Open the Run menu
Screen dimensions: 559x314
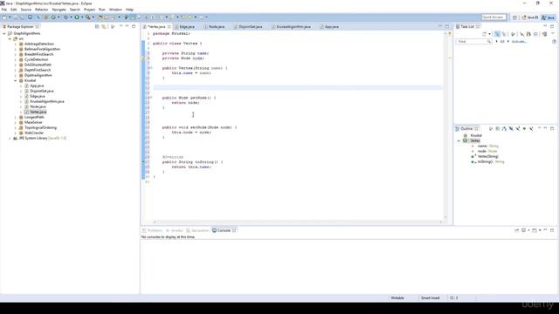102,10
